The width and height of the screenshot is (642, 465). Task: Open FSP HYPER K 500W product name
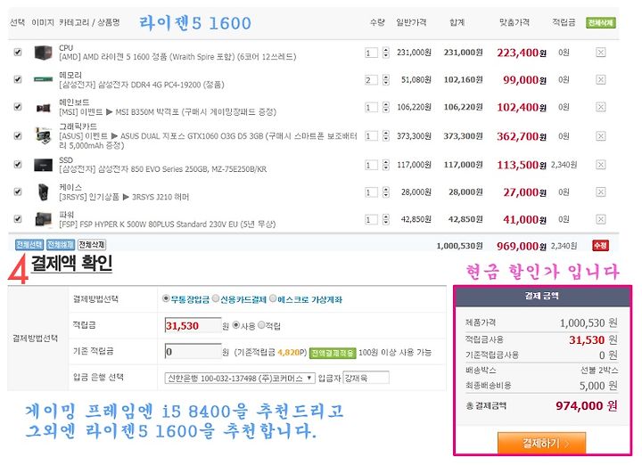tap(168, 224)
